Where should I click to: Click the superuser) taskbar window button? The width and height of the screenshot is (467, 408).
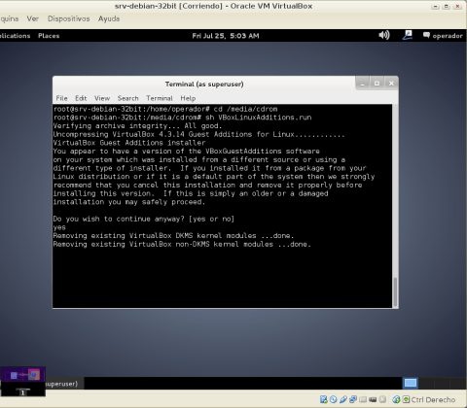point(65,384)
